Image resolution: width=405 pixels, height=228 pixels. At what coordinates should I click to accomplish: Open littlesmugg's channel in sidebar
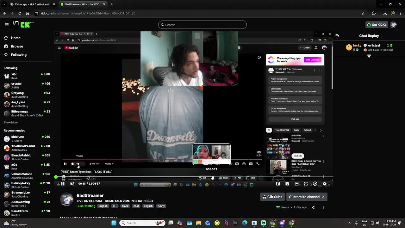pyautogui.click(x=27, y=113)
